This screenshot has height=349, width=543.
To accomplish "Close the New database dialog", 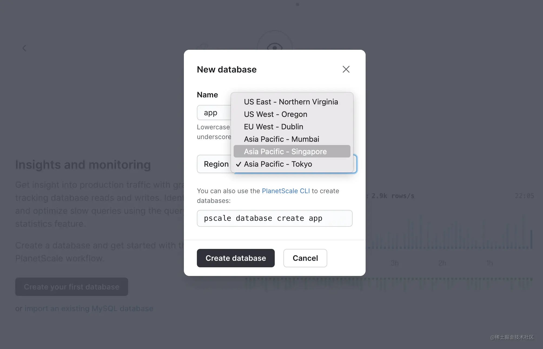I will (x=346, y=69).
